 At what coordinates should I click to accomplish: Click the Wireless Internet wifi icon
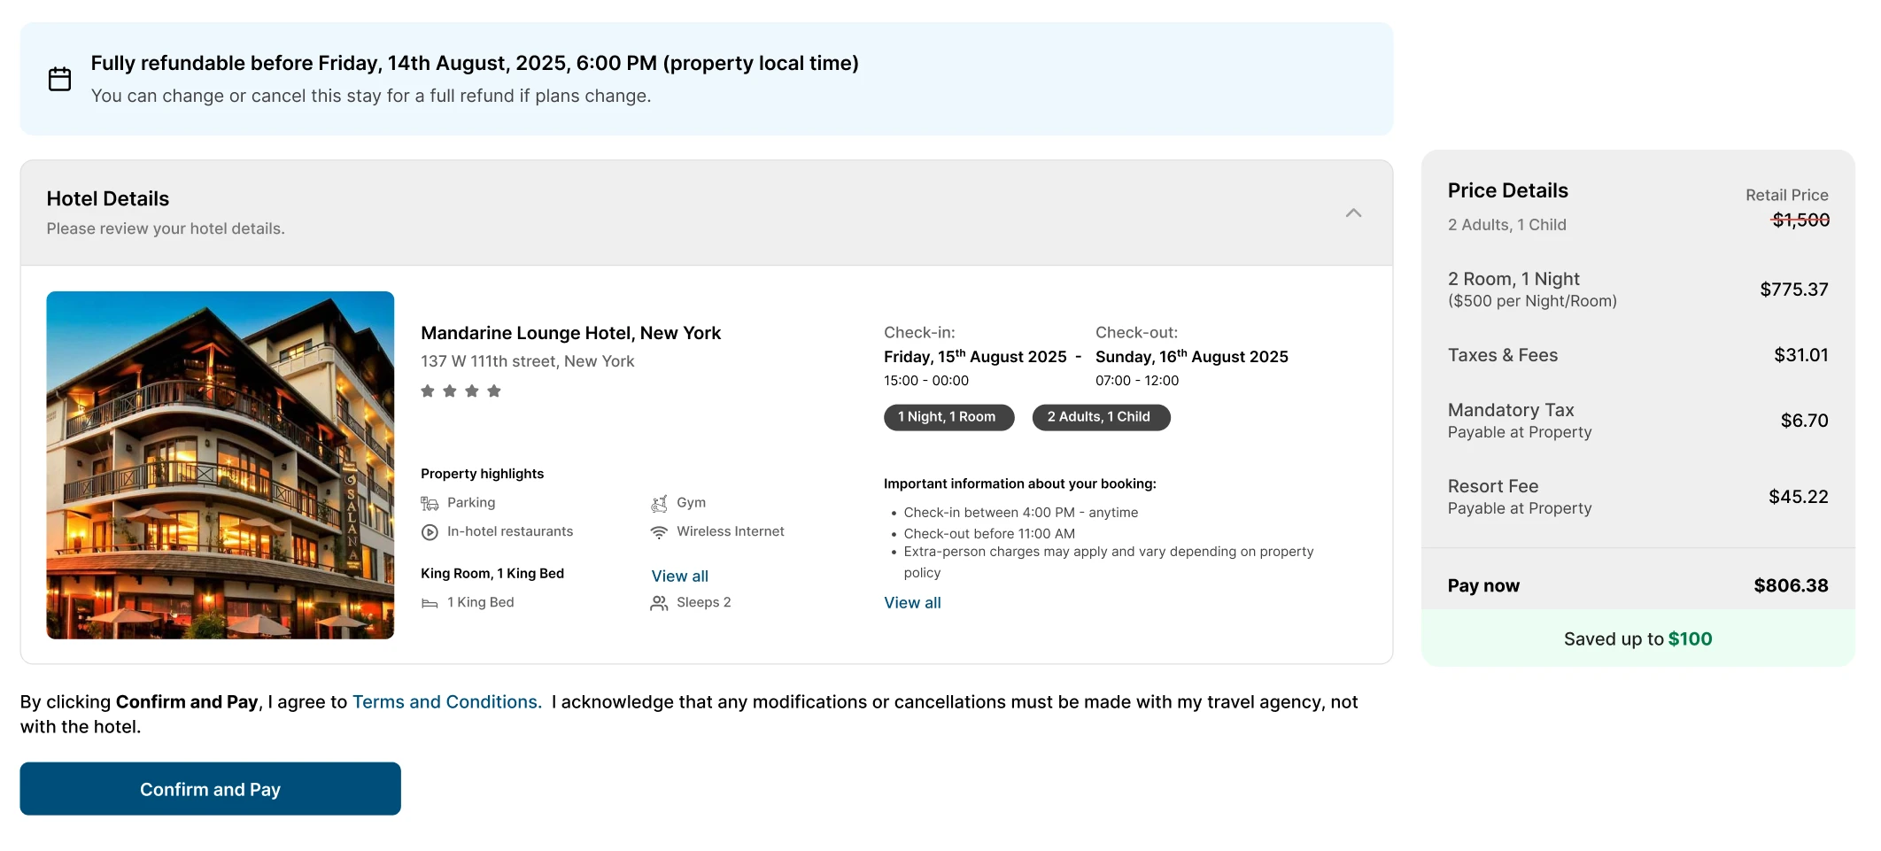(x=659, y=532)
